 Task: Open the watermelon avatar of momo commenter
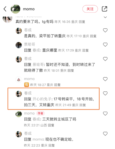pyautogui.click(x=19, y=80)
